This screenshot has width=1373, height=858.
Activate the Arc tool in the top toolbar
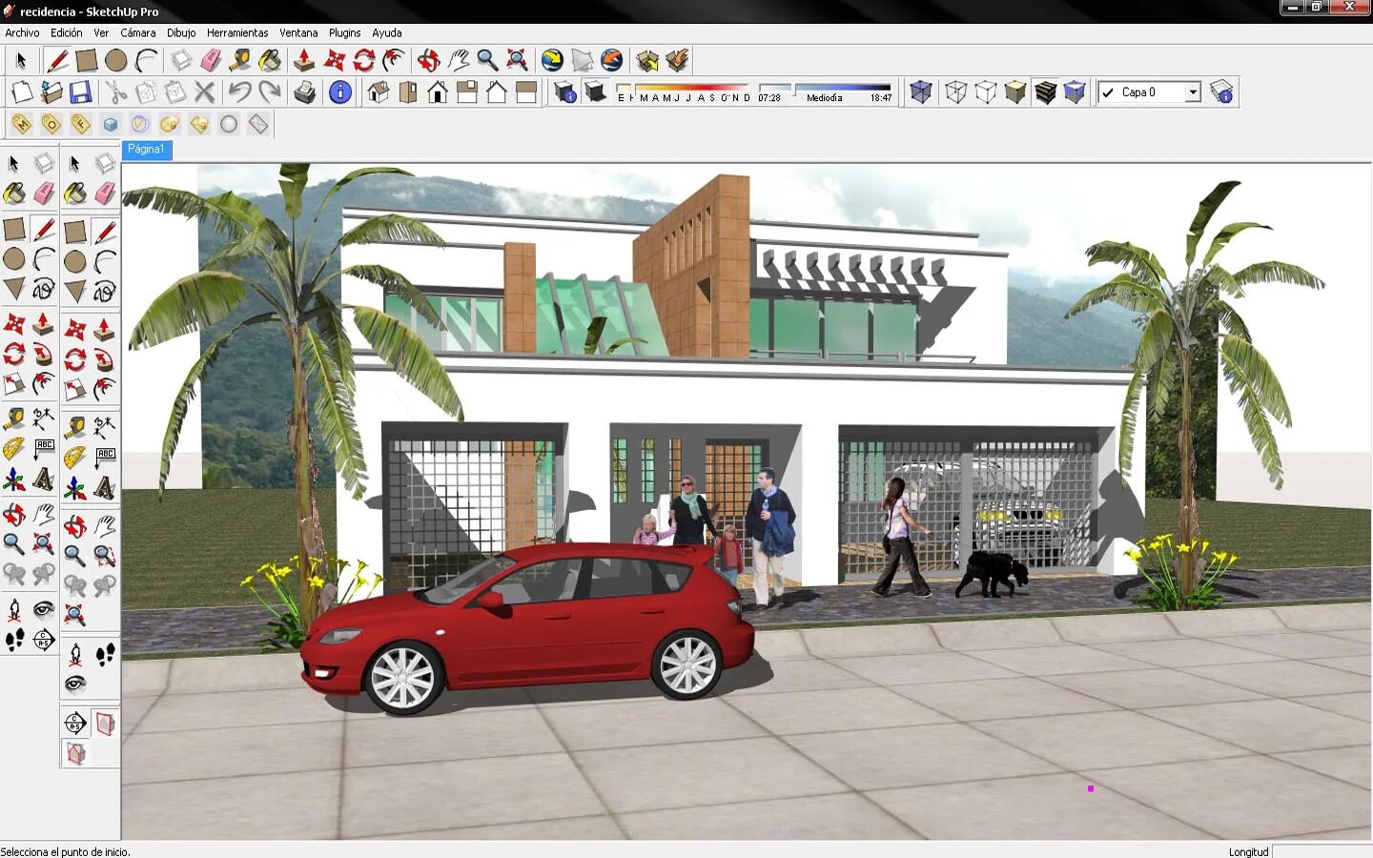(146, 61)
